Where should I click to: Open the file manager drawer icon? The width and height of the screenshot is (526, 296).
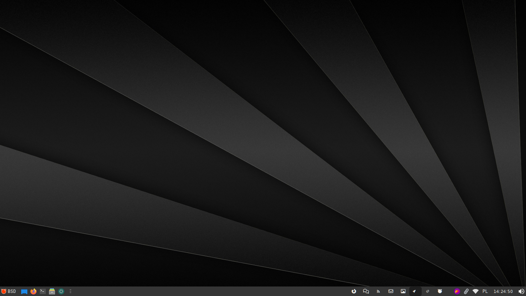(x=52, y=291)
